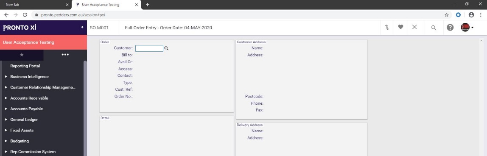Add screen to favourites with heart icon
The height and width of the screenshot is (156, 487).
click(400, 27)
